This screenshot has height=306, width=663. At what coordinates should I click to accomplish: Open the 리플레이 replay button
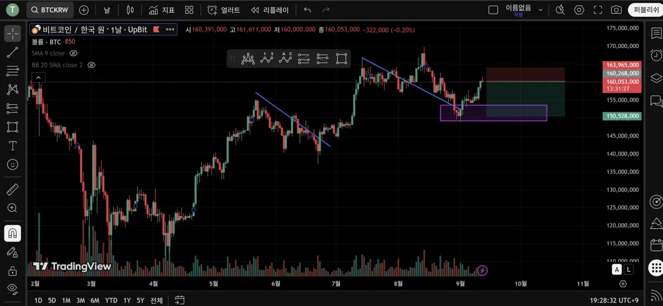point(270,10)
